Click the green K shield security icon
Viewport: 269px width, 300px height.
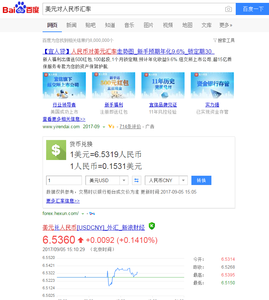(x=152, y=226)
